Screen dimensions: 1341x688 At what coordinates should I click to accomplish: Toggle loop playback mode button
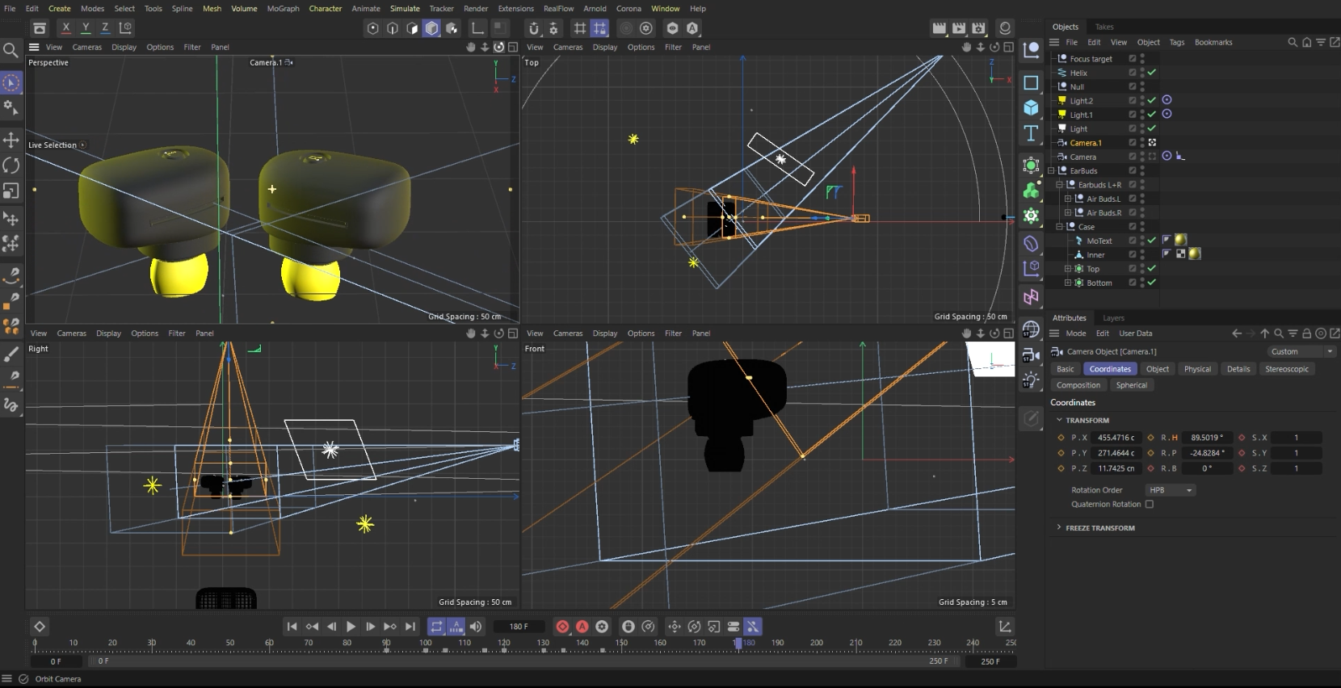tap(436, 627)
